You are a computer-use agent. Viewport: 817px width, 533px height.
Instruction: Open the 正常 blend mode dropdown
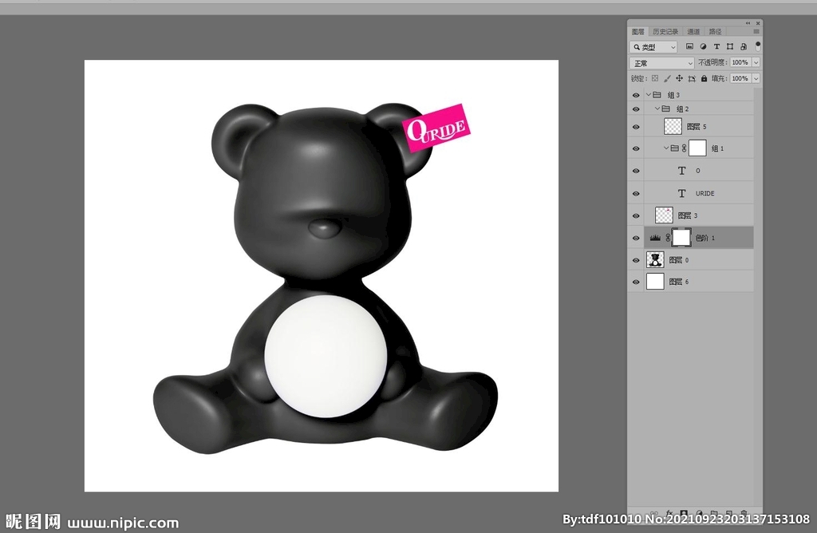[662, 63]
